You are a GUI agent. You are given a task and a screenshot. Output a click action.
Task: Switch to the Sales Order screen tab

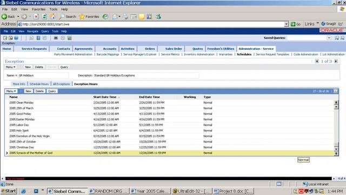[174, 49]
